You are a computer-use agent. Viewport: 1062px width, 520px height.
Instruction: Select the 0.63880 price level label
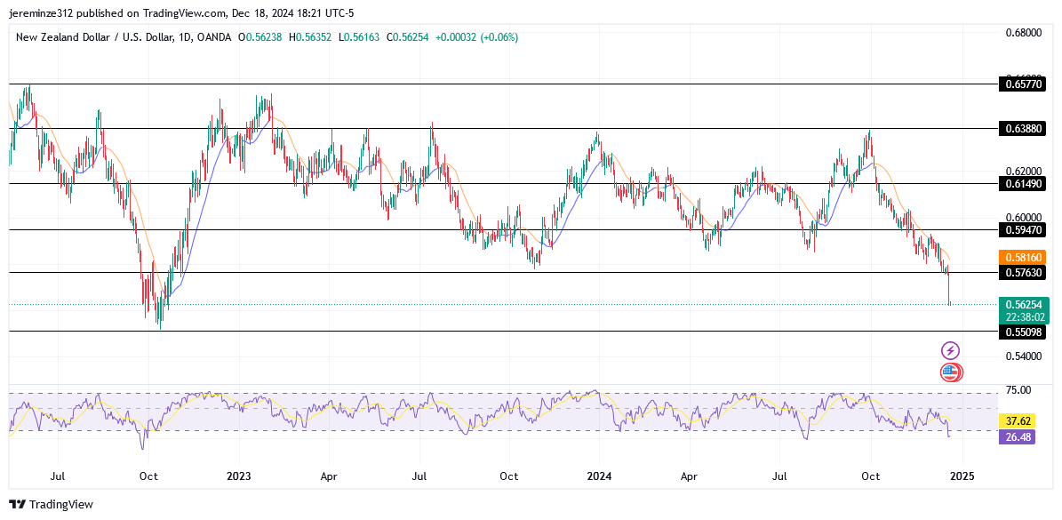(x=1024, y=128)
